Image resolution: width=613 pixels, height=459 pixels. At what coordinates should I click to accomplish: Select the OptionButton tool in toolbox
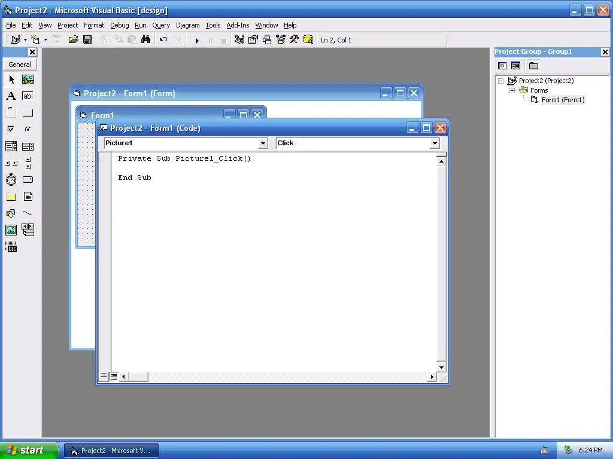coord(28,129)
